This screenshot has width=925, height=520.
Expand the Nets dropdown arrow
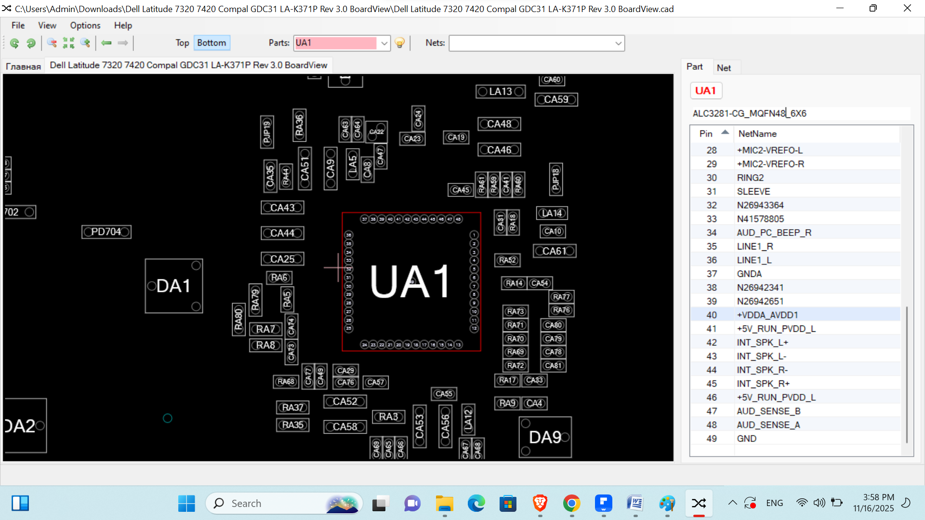[x=618, y=43]
